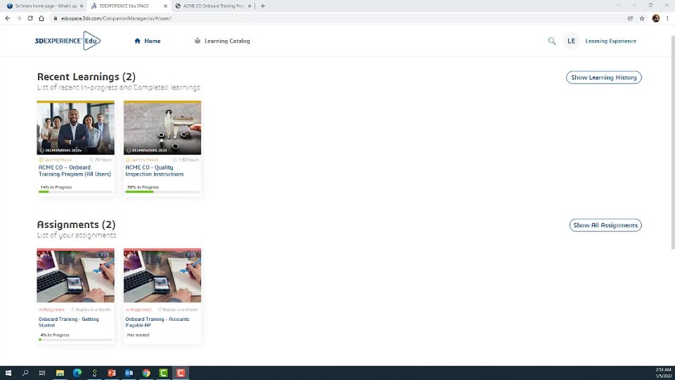The height and width of the screenshot is (380, 675).
Task: Open the green Camtasia taskbar icon
Action: [164, 373]
